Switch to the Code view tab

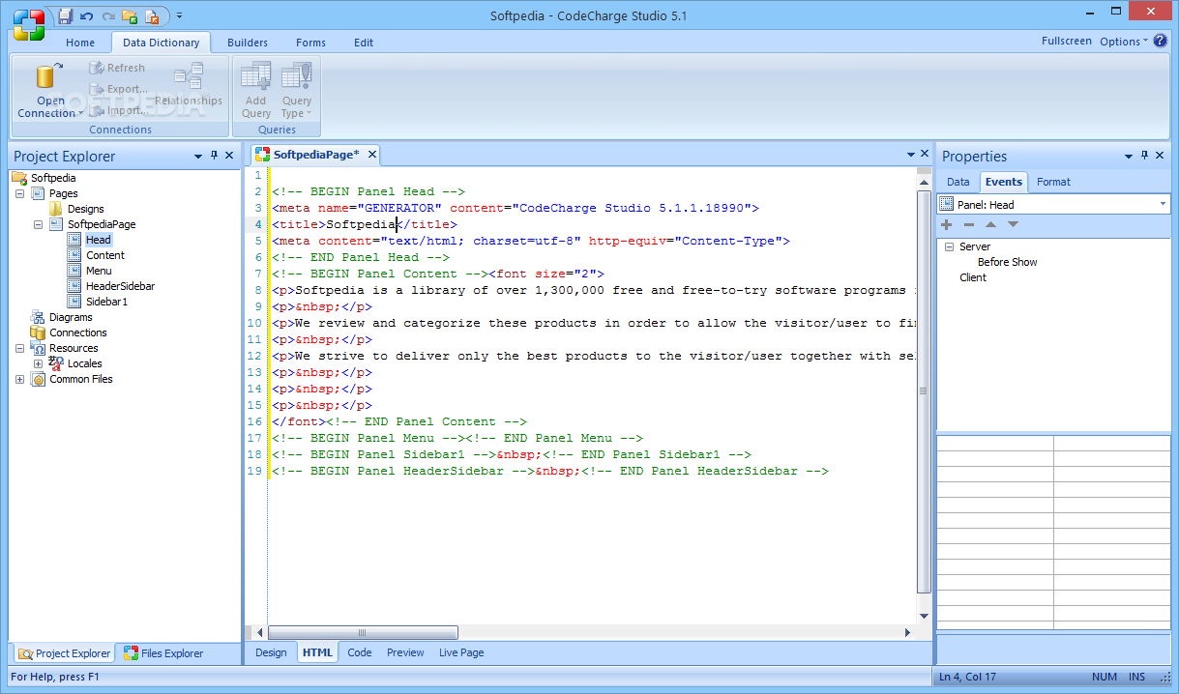pos(360,652)
